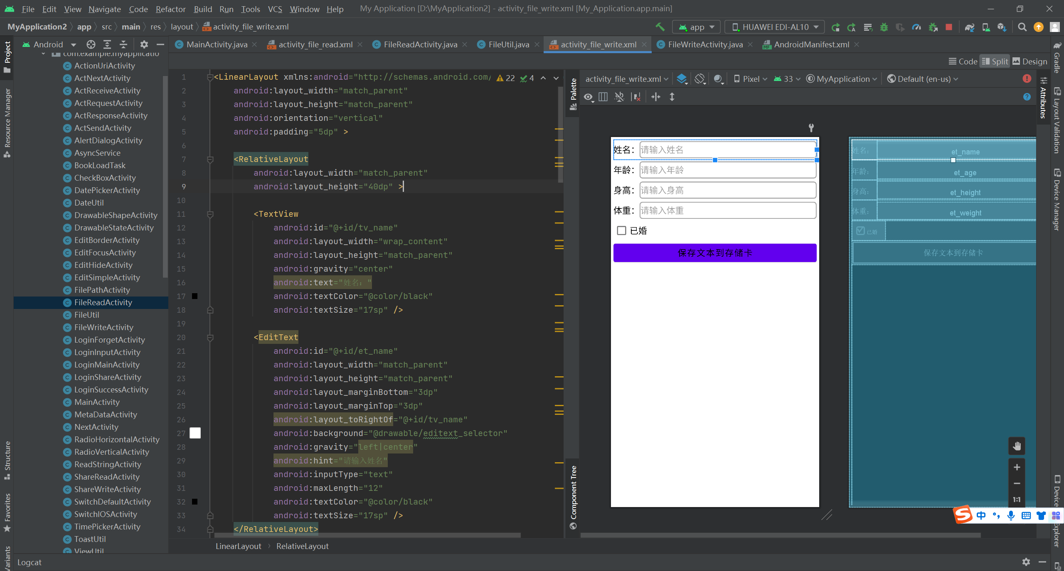Open the Orientation for Preview rotate icon
The width and height of the screenshot is (1064, 571).
[700, 79]
